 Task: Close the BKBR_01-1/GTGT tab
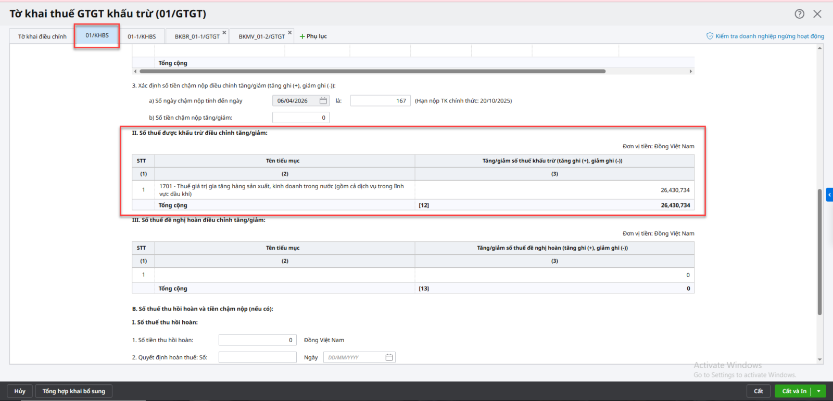click(224, 33)
